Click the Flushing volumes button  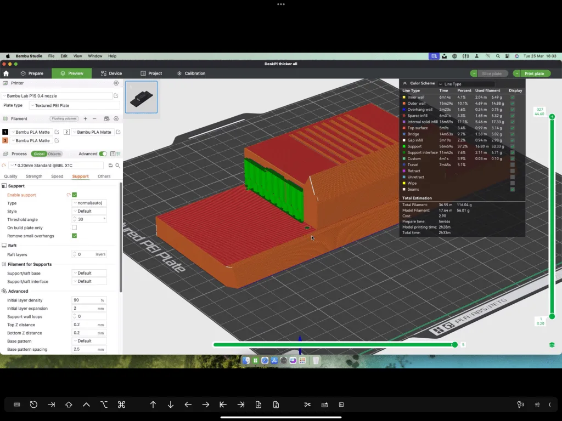click(x=64, y=118)
